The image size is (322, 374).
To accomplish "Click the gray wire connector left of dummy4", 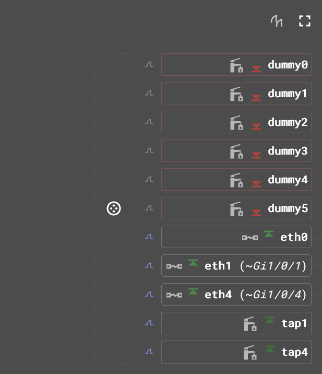I will click(149, 179).
